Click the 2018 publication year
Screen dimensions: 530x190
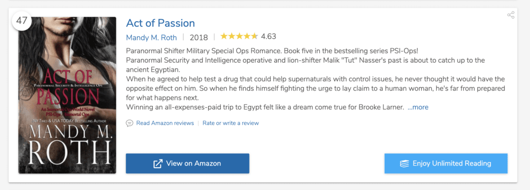pyautogui.click(x=199, y=37)
